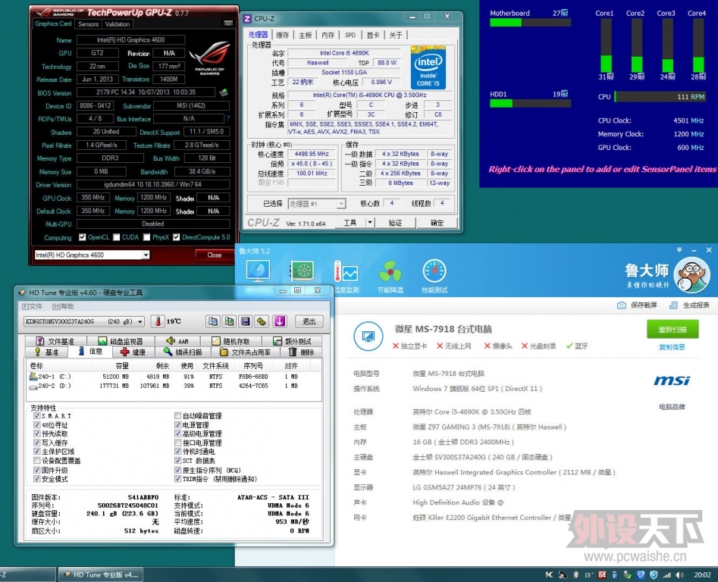The image size is (718, 582).
Task: Toggle the 自动噪音管理 checkbox
Action: click(x=177, y=415)
